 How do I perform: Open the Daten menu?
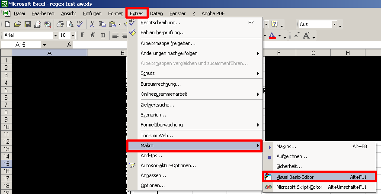pyautogui.click(x=157, y=13)
